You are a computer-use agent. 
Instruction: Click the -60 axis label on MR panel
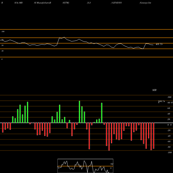coord(169,142)
